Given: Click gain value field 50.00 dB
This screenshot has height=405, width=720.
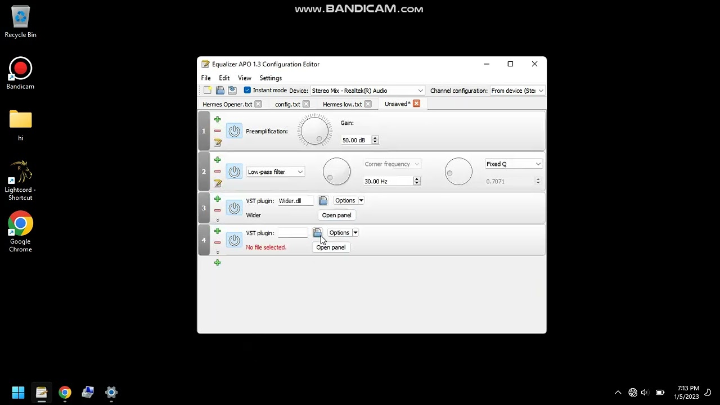Looking at the screenshot, I should coord(355,140).
